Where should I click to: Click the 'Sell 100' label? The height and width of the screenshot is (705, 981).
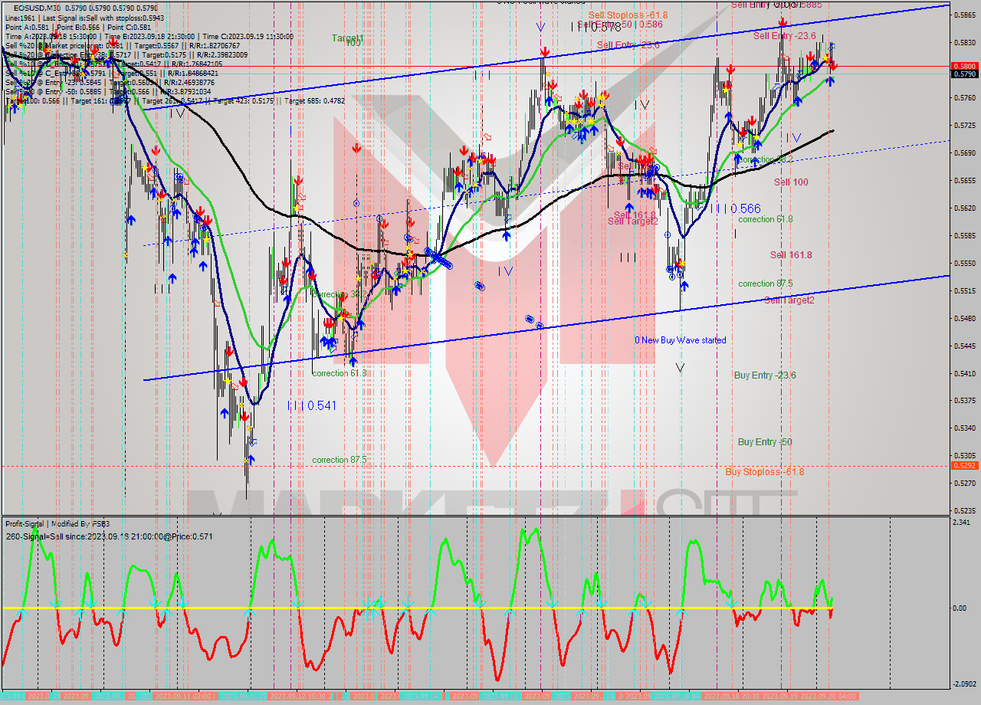pos(790,182)
